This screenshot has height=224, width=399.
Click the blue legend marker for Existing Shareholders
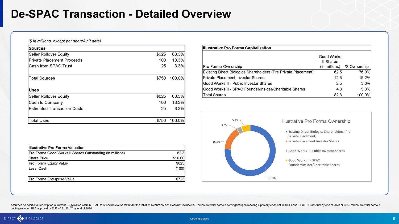pos(286,132)
